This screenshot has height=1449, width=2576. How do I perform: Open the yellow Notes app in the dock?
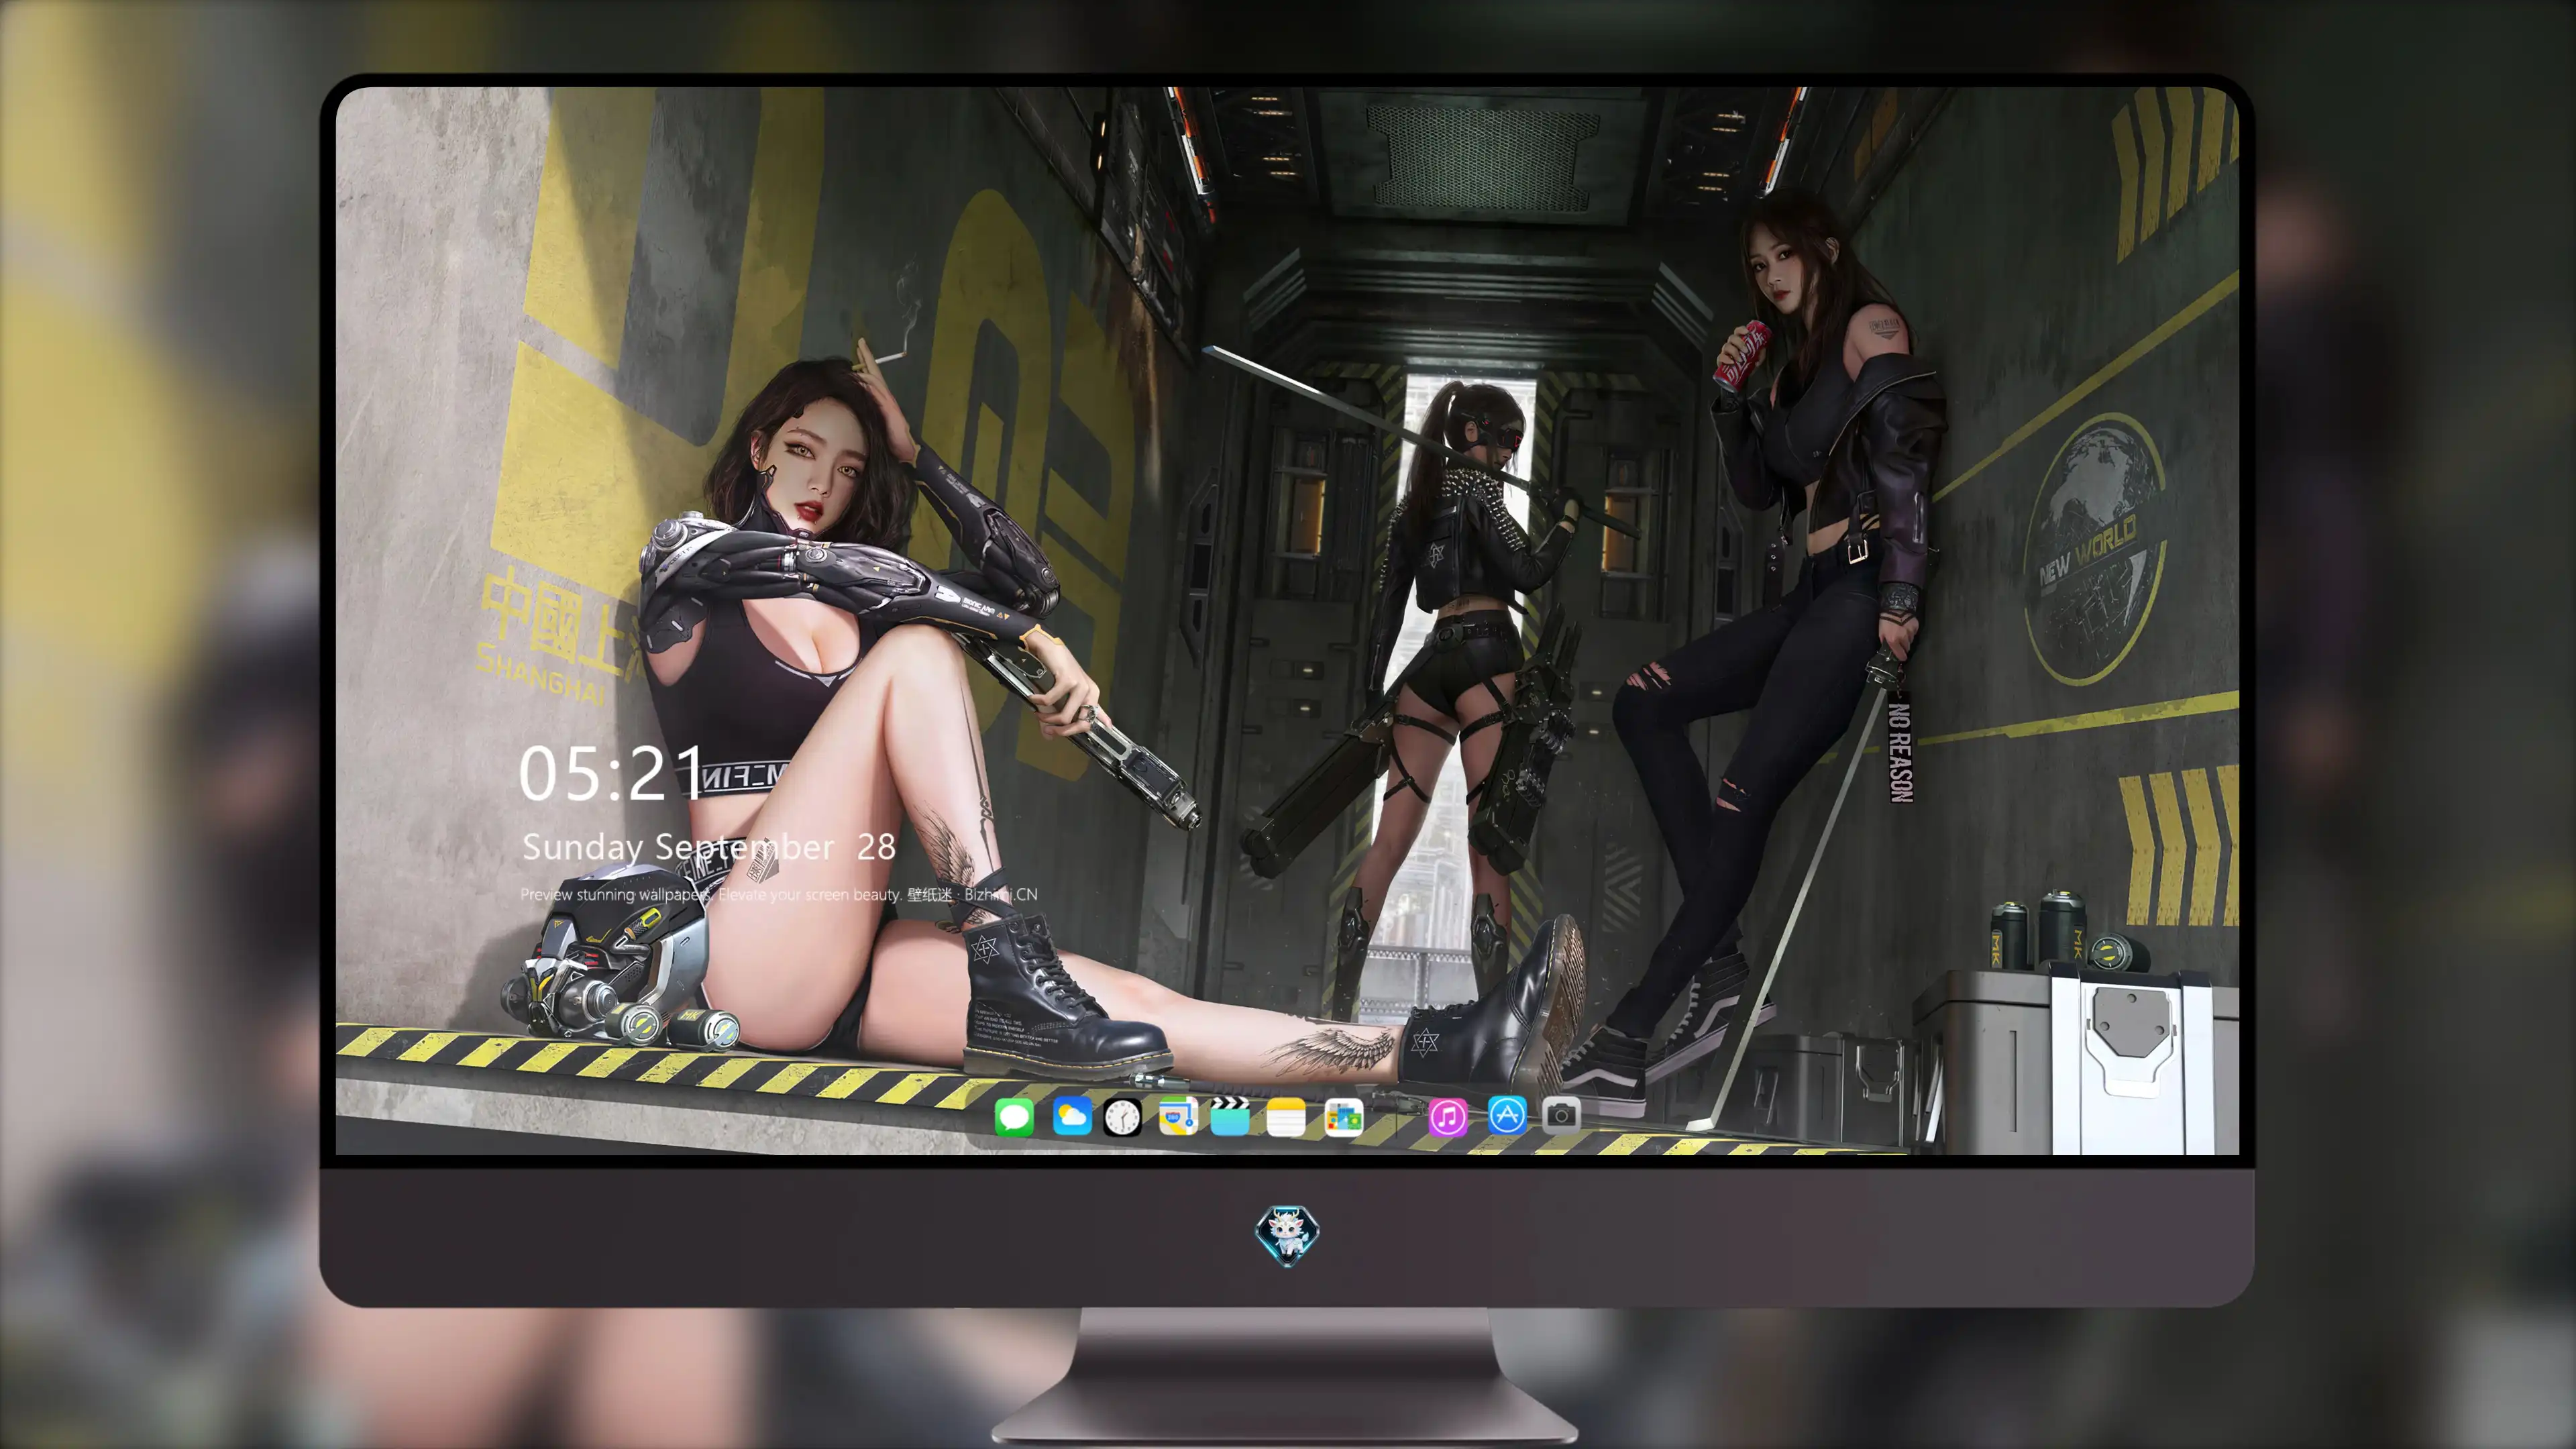click(1286, 1117)
